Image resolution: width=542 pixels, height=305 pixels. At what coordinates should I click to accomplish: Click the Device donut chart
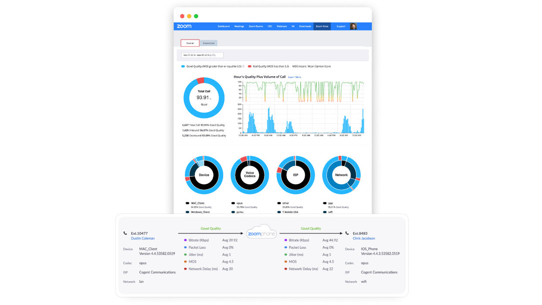click(x=204, y=175)
